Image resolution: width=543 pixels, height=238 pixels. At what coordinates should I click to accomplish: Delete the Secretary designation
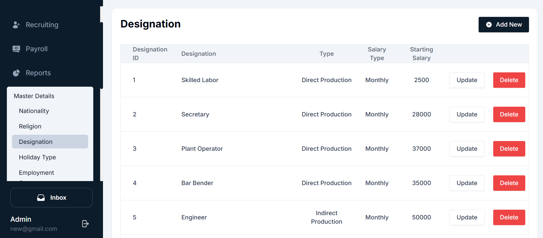click(x=509, y=114)
